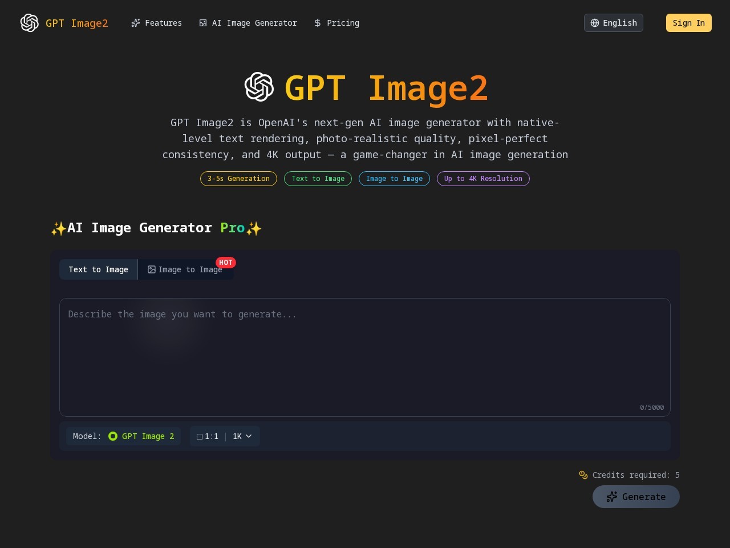
Task: Click the square aspect ratio icon
Action: [200, 437]
